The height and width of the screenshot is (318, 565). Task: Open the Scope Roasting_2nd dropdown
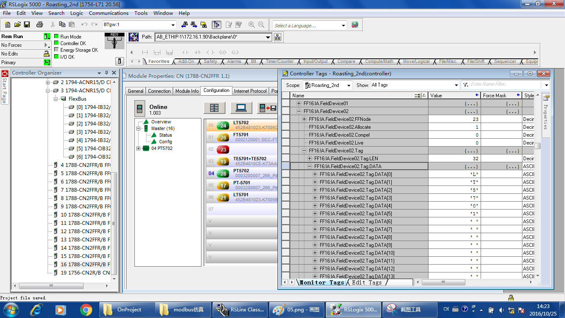click(349, 85)
